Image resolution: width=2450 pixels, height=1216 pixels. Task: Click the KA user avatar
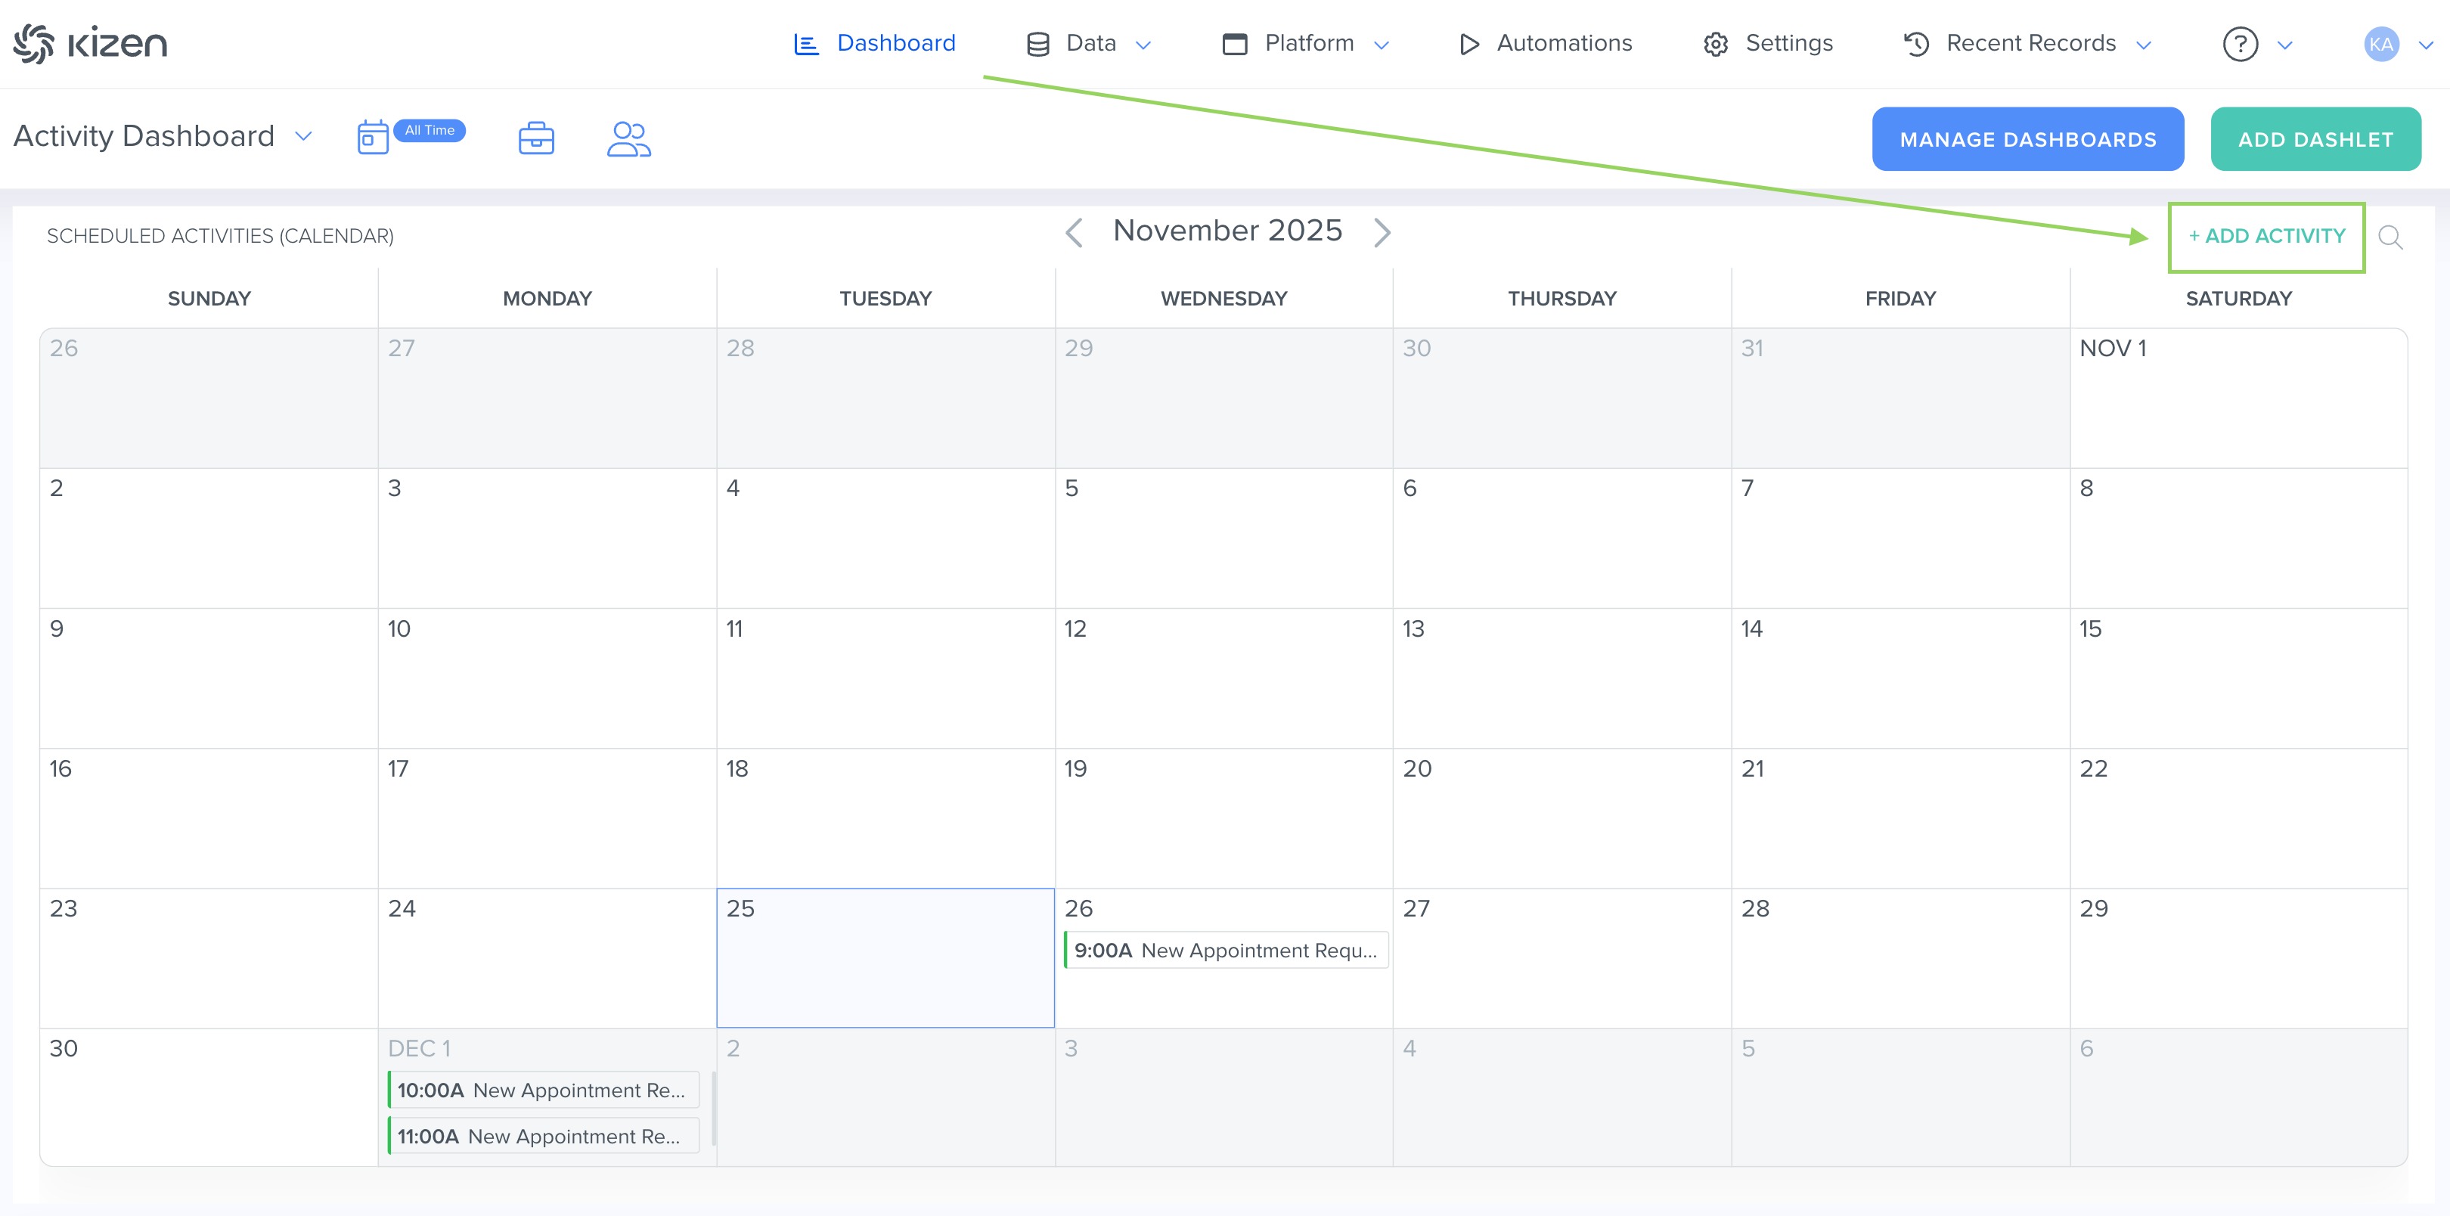click(x=2380, y=44)
